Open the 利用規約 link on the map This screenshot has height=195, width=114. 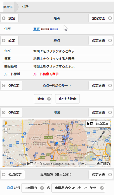click(104, 164)
